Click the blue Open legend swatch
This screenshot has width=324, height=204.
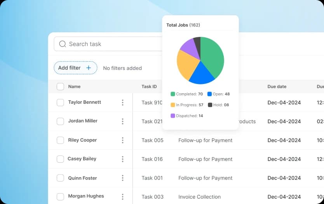[209, 94]
